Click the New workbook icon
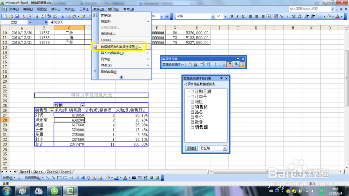Viewport: 349px width, 196px height. (x=5, y=16)
